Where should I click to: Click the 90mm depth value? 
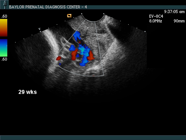coord(179,21)
